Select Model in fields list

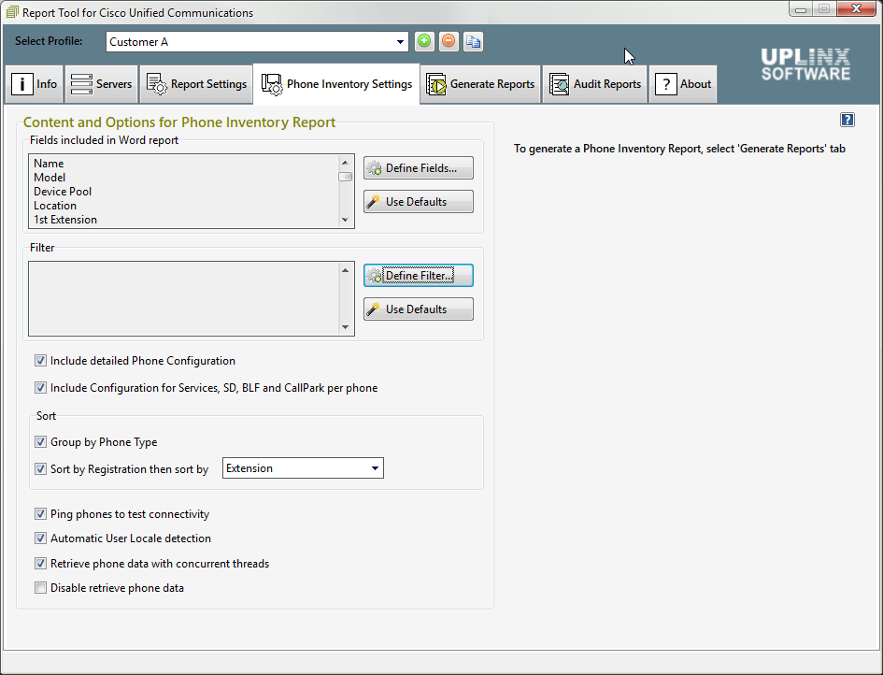[50, 178]
